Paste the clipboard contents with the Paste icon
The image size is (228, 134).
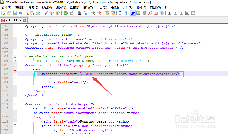58,13
